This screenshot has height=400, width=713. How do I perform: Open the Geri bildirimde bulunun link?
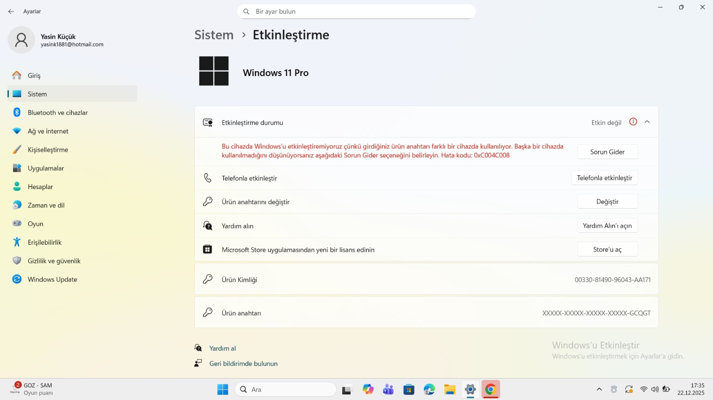(x=243, y=364)
